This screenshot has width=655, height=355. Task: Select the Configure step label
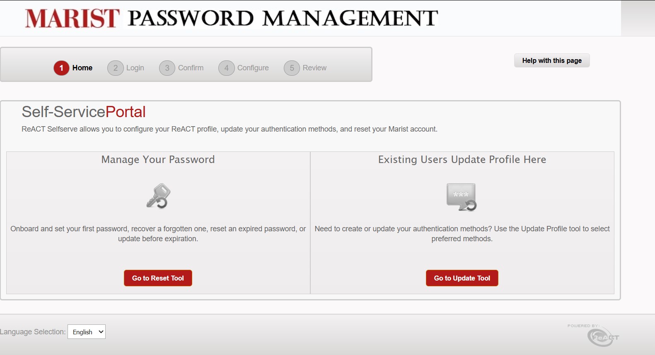[x=253, y=68]
